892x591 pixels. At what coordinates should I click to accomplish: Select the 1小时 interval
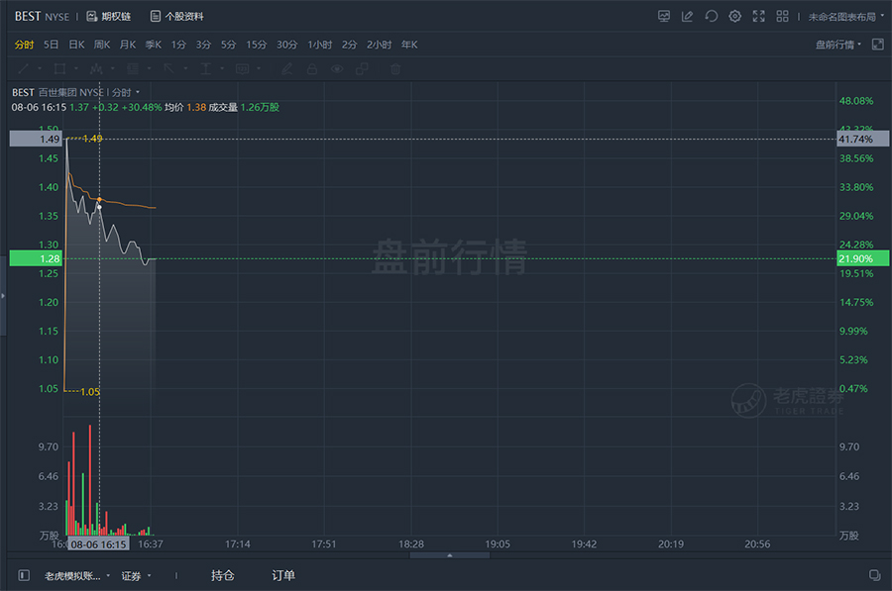(x=320, y=45)
